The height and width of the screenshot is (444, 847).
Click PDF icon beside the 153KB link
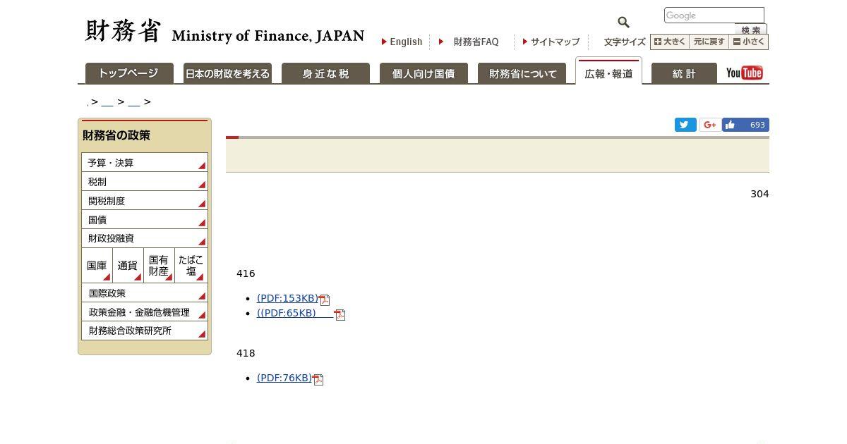coord(325,300)
